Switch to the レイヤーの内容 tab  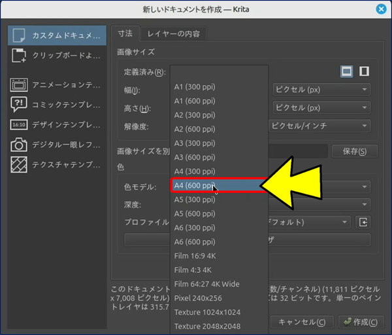point(173,33)
